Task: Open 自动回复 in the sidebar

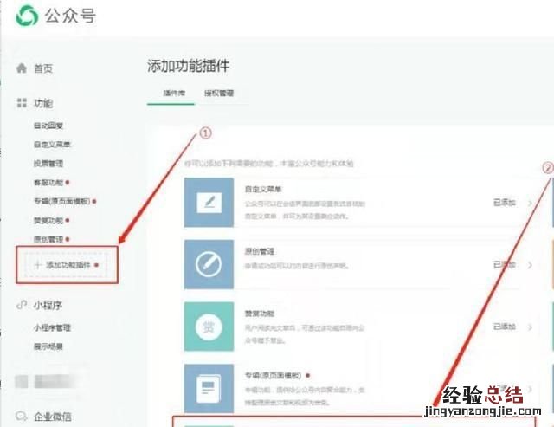Action: (x=48, y=126)
